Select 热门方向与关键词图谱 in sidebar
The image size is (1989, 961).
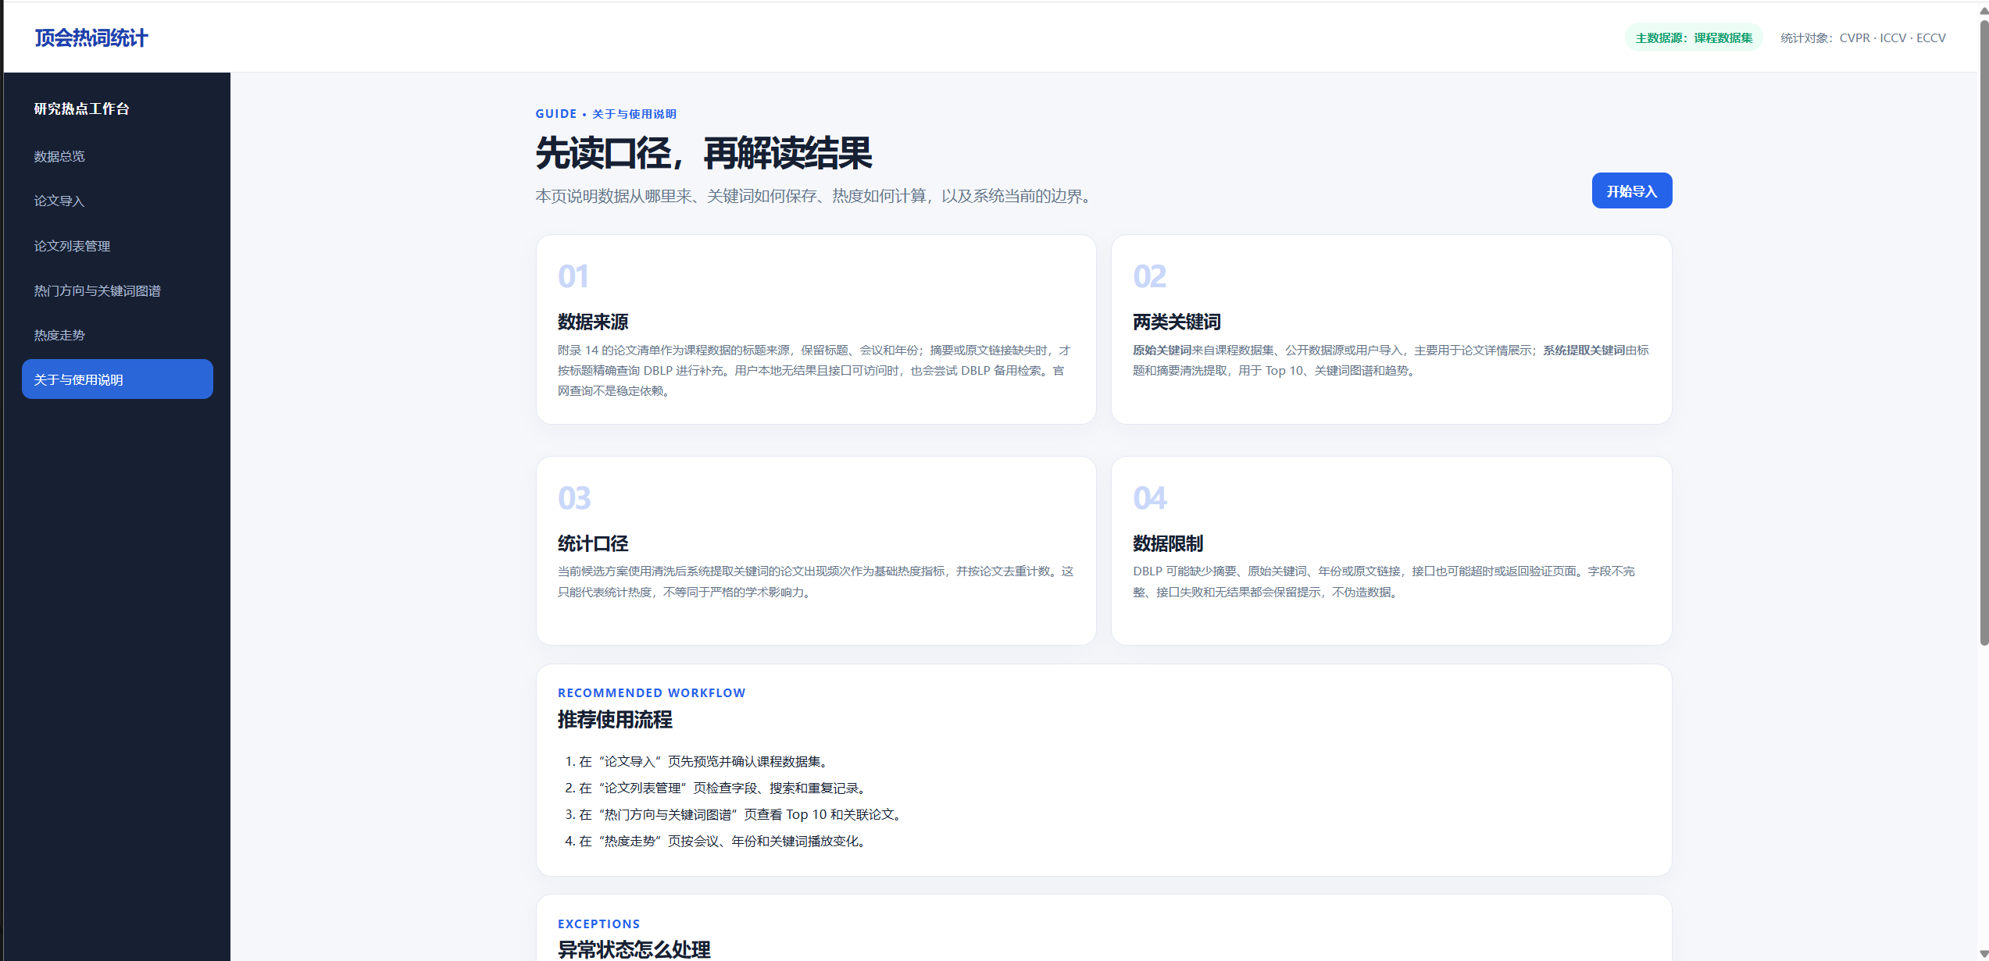click(97, 290)
